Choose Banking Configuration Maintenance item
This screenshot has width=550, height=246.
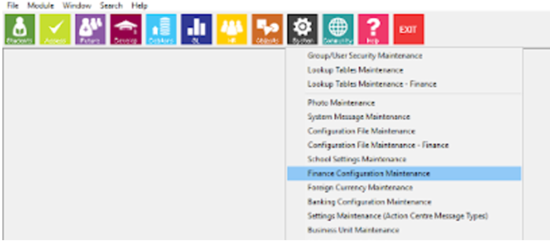(x=369, y=202)
